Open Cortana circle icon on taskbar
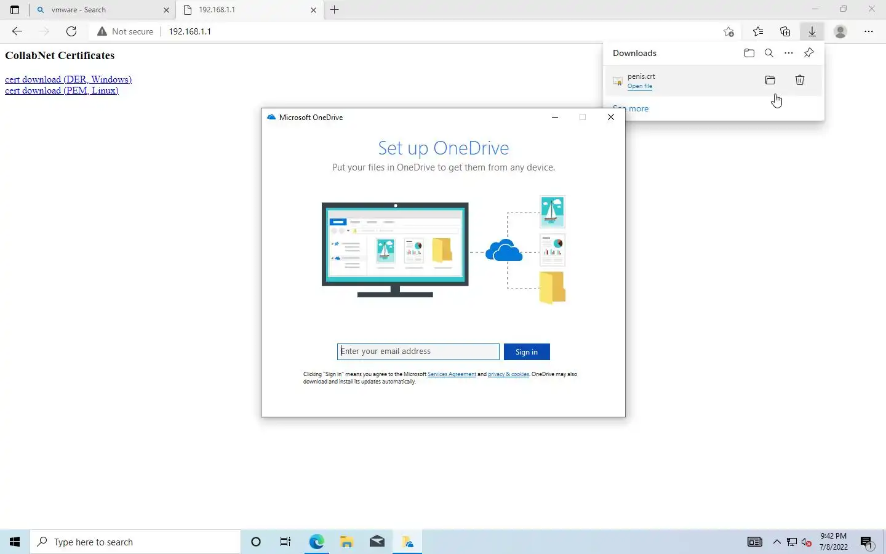This screenshot has width=886, height=554. (256, 542)
